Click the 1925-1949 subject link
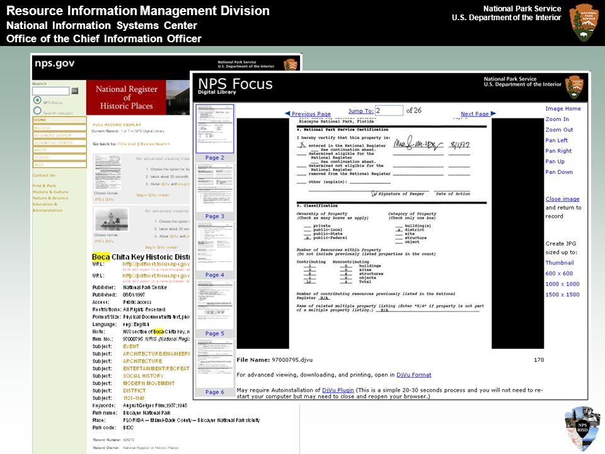 (134, 398)
